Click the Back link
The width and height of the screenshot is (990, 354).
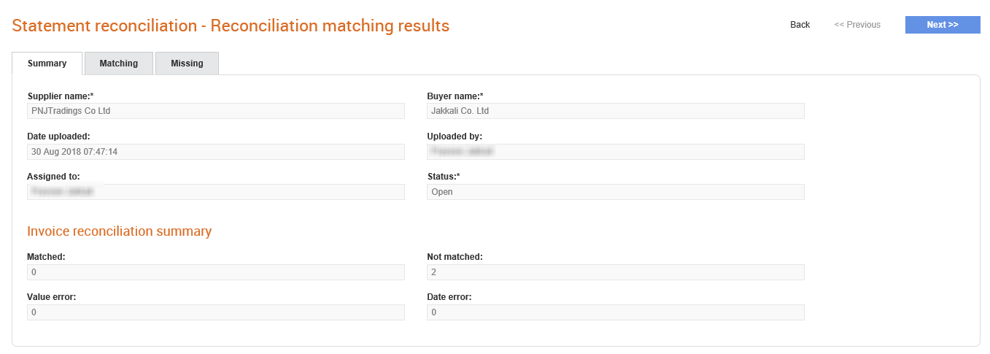coord(800,25)
